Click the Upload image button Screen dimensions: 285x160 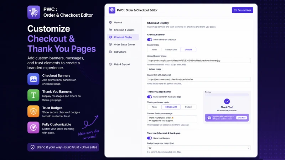pyautogui.click(x=155, y=69)
